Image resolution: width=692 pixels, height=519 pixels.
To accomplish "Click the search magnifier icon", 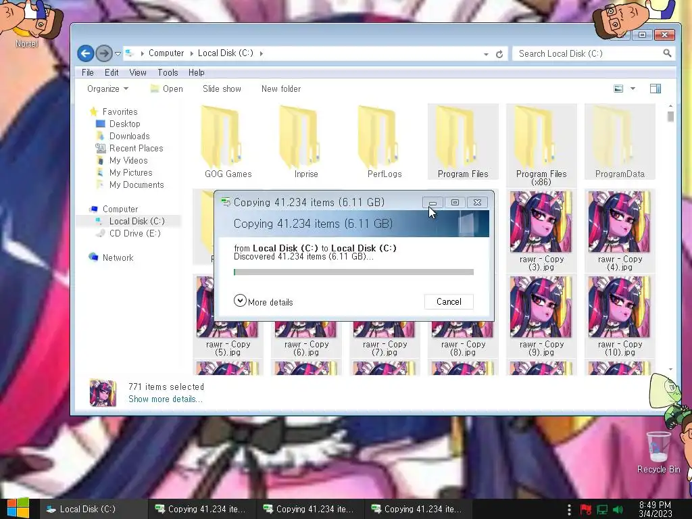I will [667, 53].
